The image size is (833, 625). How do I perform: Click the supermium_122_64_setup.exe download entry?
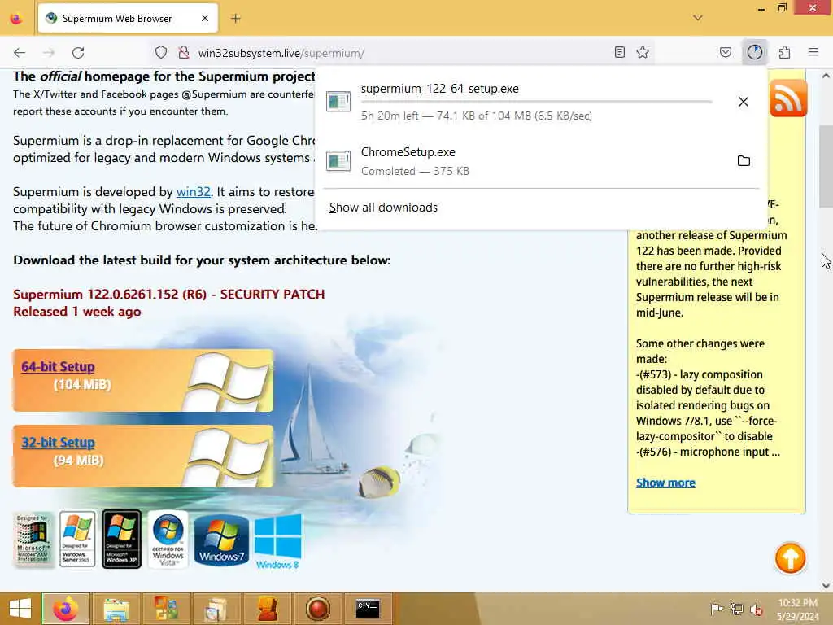(x=541, y=102)
